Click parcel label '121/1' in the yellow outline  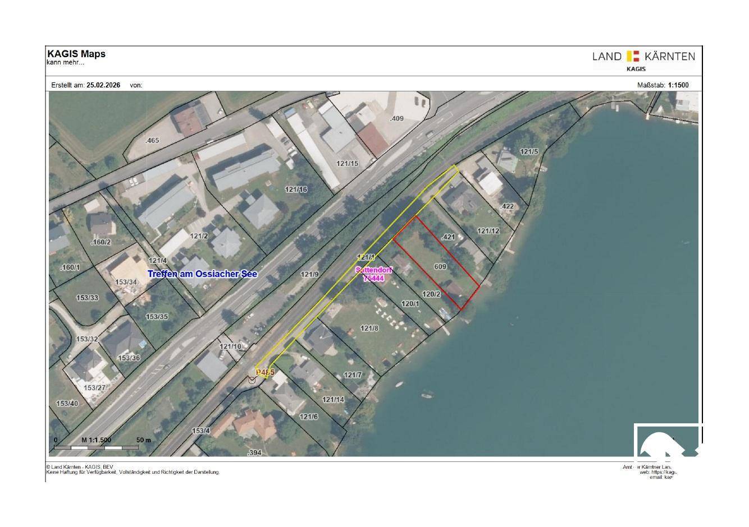click(x=366, y=257)
